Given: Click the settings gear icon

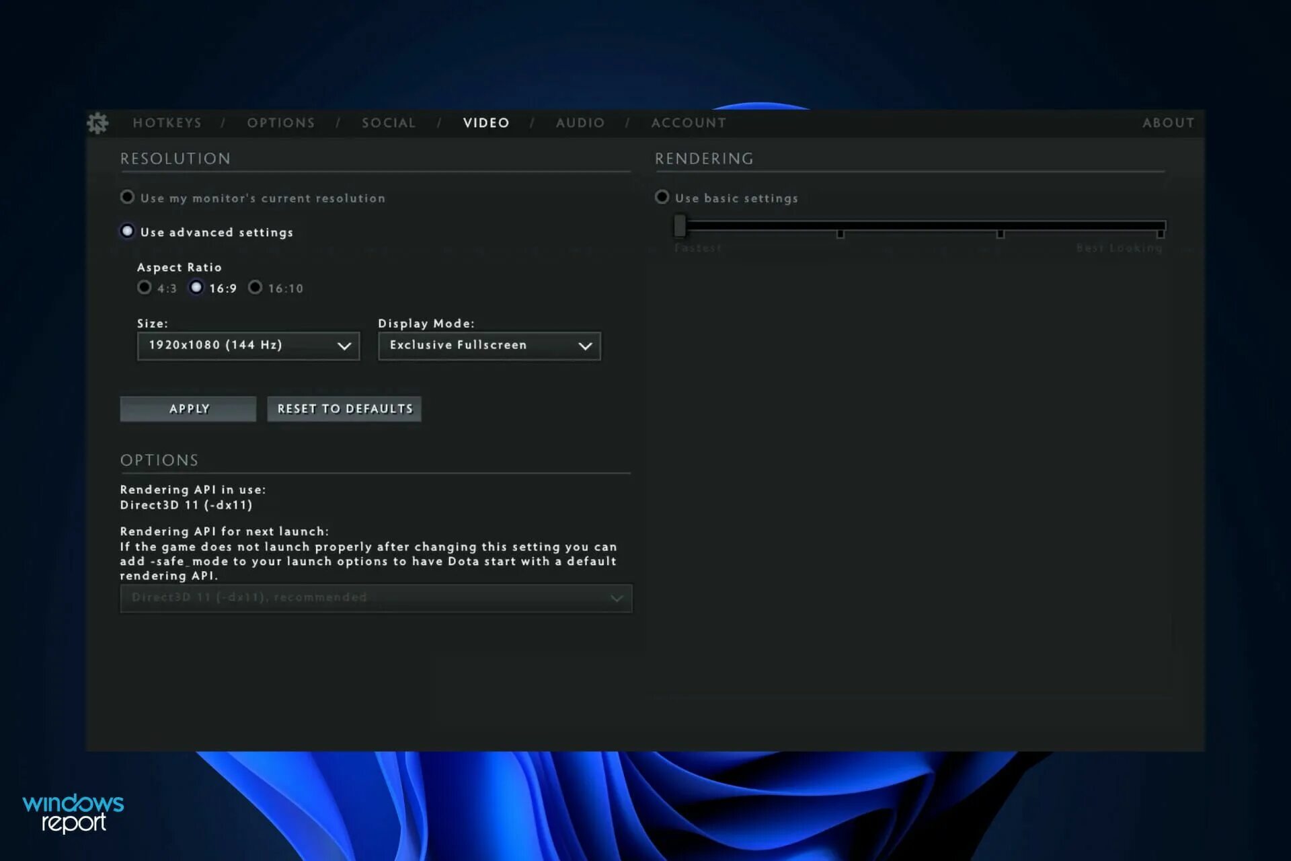Looking at the screenshot, I should pos(97,123).
